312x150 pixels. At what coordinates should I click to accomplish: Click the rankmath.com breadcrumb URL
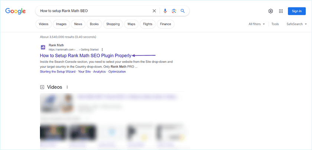pyautogui.click(x=74, y=50)
